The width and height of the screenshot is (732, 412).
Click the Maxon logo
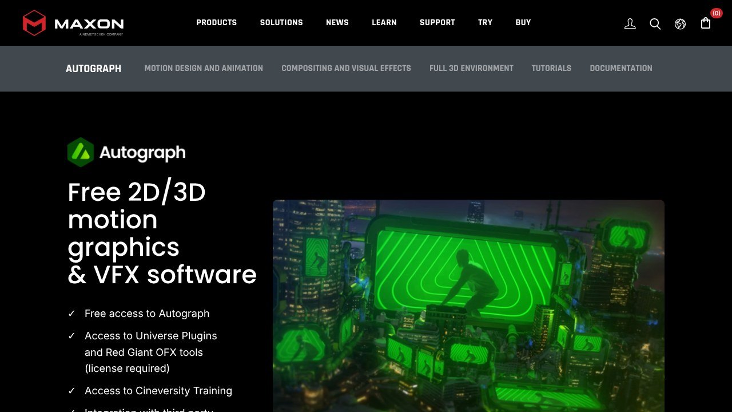tap(73, 23)
